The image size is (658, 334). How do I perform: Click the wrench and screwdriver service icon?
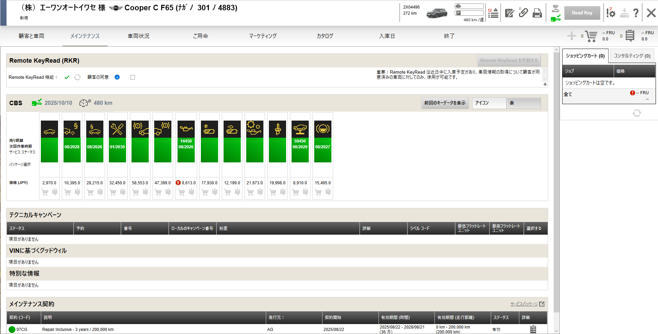(117, 129)
